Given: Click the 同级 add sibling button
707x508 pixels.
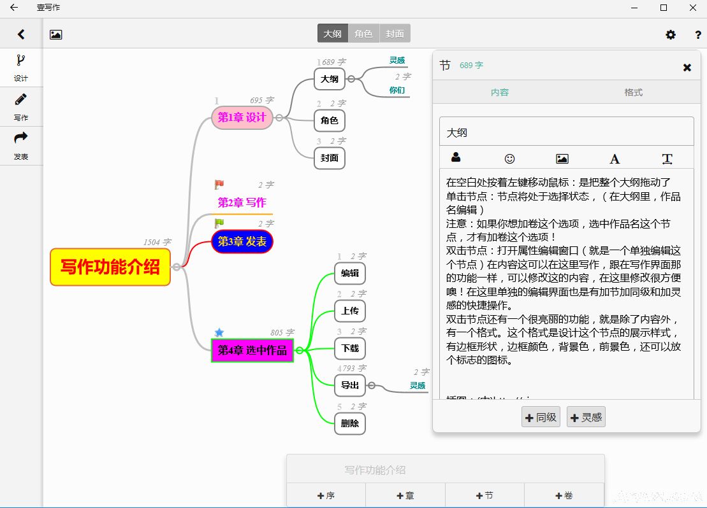Looking at the screenshot, I should (541, 418).
